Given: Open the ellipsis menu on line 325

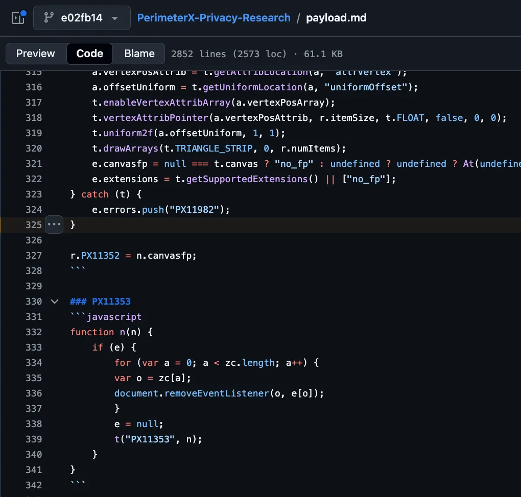Looking at the screenshot, I should 54,225.
